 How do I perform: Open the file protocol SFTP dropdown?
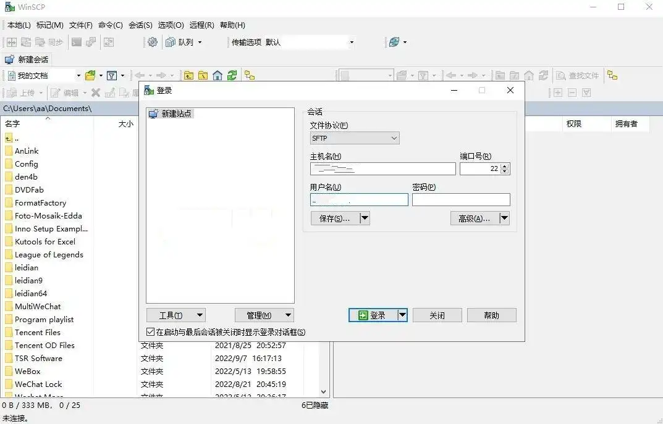(354, 138)
